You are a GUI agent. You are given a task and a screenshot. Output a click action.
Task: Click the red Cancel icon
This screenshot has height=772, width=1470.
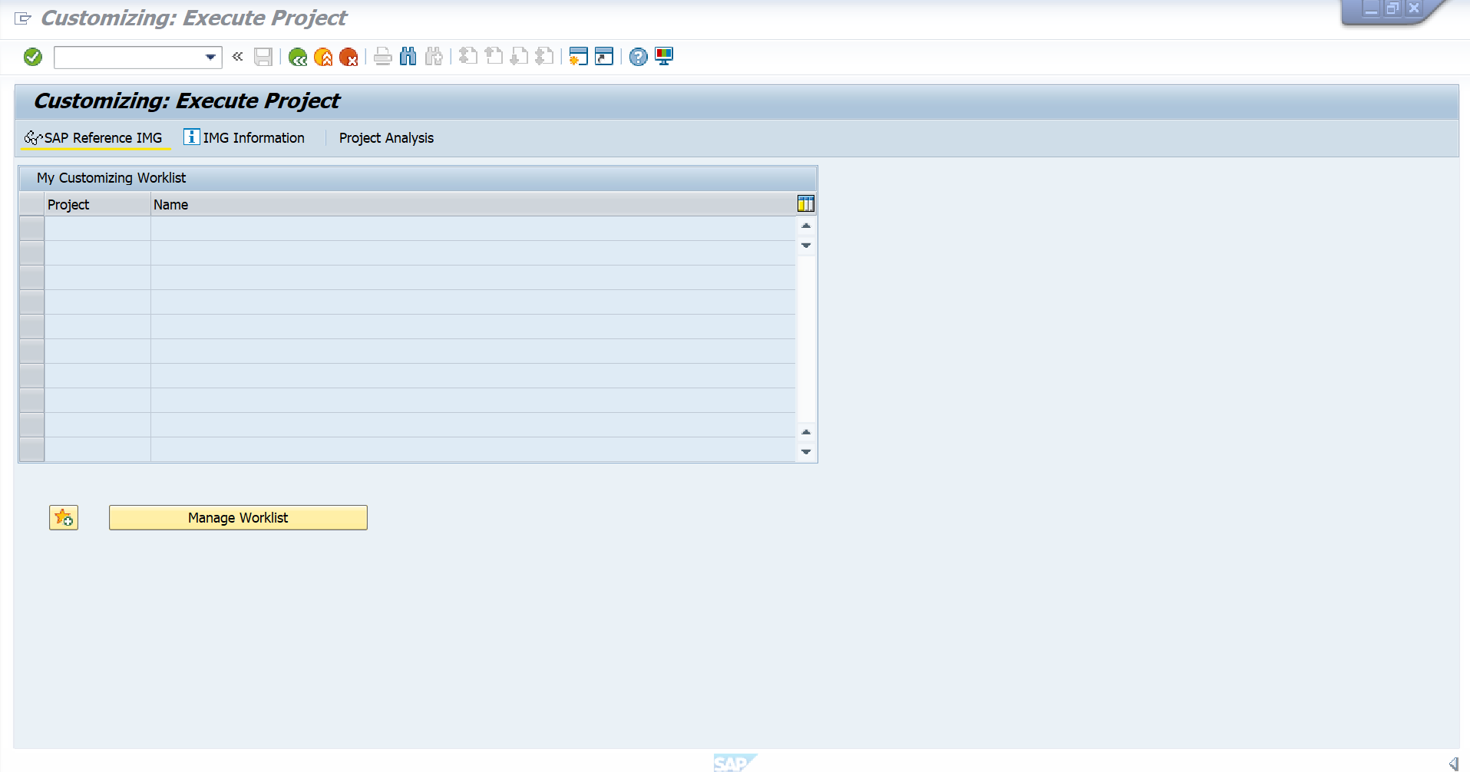click(x=349, y=57)
